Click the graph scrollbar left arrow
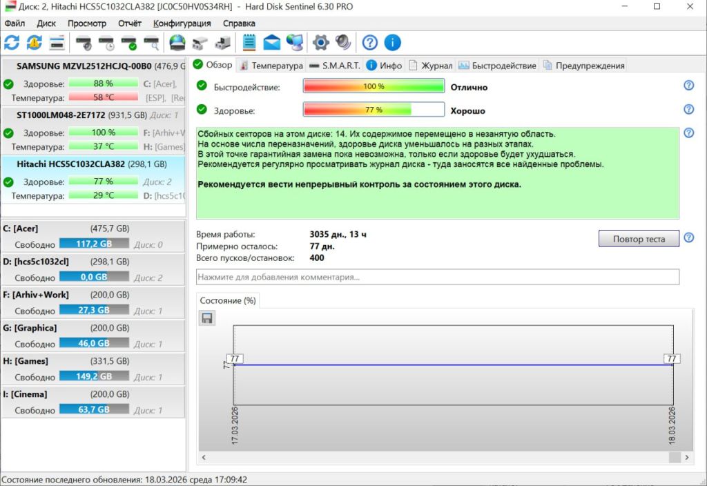 click(x=204, y=457)
